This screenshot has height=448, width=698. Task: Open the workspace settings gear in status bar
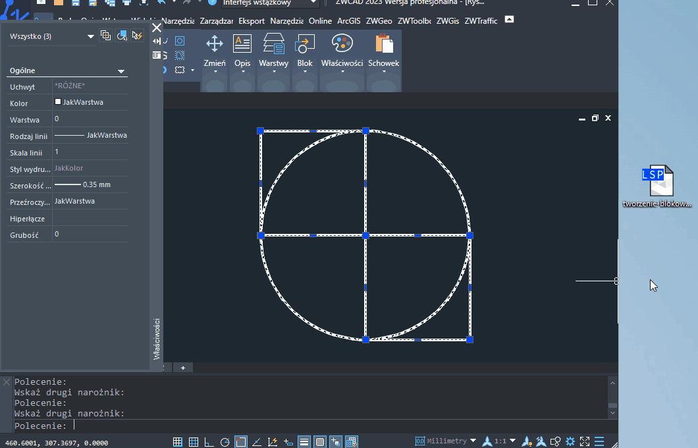click(570, 441)
